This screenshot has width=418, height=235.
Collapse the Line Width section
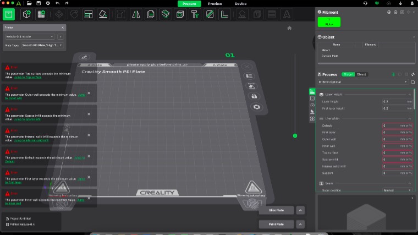point(409,118)
